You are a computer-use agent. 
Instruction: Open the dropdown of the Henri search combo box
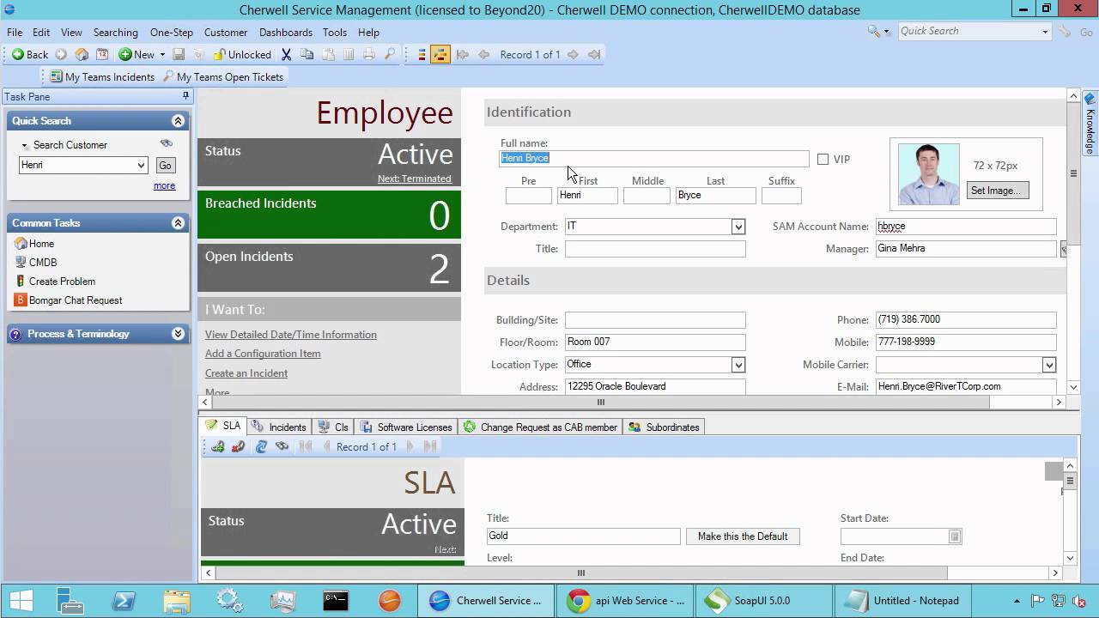tap(142, 165)
